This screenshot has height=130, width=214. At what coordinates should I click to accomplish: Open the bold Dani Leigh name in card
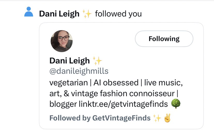click(70, 61)
